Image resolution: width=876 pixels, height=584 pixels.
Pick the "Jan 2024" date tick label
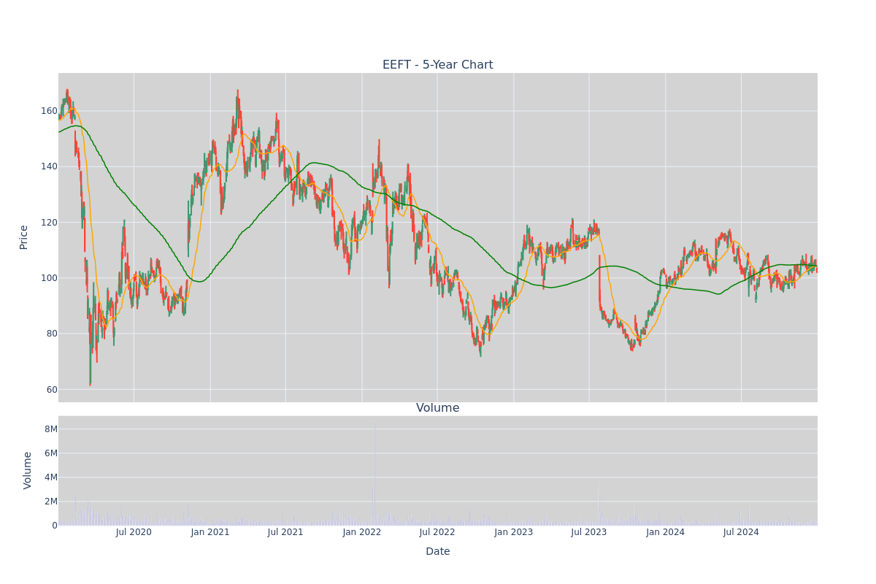[x=666, y=532]
